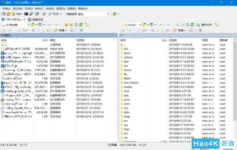Go to local root directory icon
This screenshot has height=150, width=237.
tap(71, 25)
